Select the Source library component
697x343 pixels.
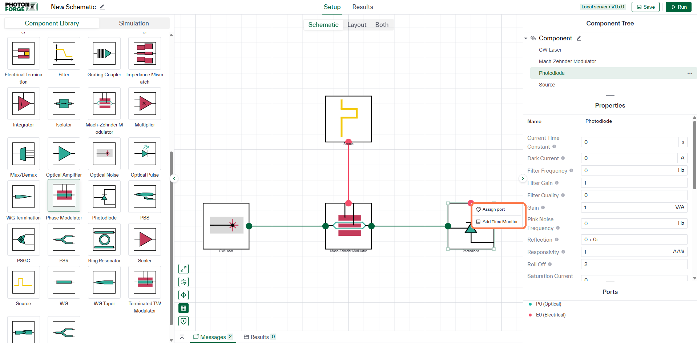point(23,282)
